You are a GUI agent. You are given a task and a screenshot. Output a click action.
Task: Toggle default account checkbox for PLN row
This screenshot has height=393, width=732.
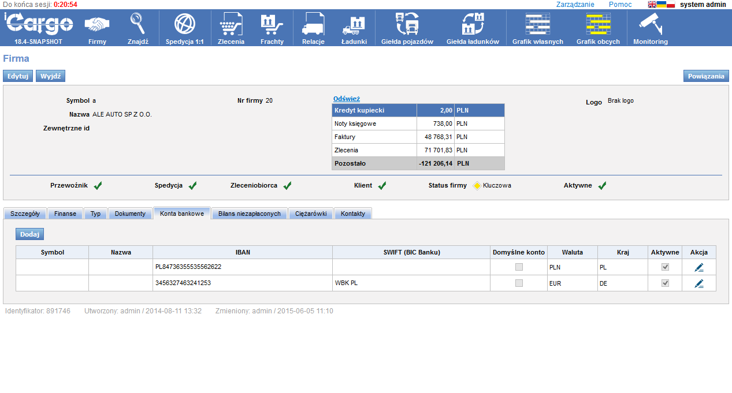519,267
